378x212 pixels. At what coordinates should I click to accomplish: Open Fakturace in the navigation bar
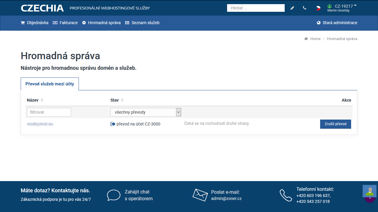pos(65,23)
